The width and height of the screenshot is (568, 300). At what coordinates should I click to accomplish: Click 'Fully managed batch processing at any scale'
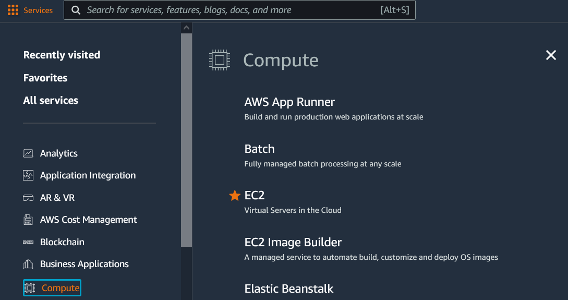[x=323, y=164]
